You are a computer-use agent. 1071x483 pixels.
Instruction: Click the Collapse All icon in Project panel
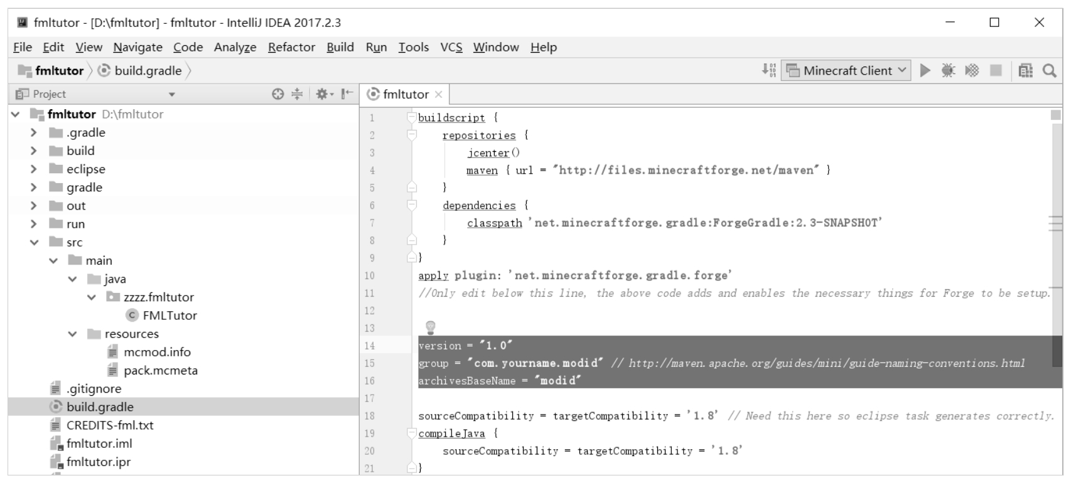297,94
